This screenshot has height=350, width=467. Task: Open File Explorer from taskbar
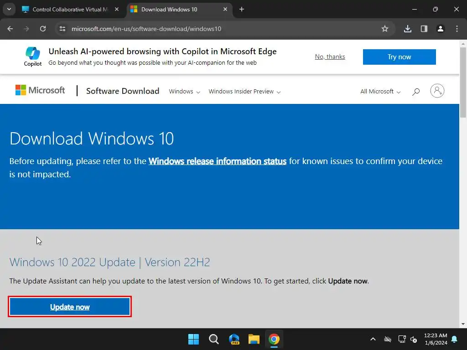(254, 339)
